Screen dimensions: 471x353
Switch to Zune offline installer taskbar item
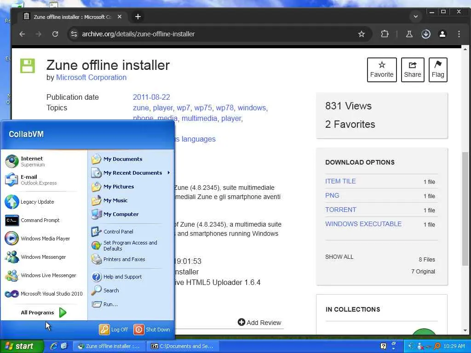point(109,346)
